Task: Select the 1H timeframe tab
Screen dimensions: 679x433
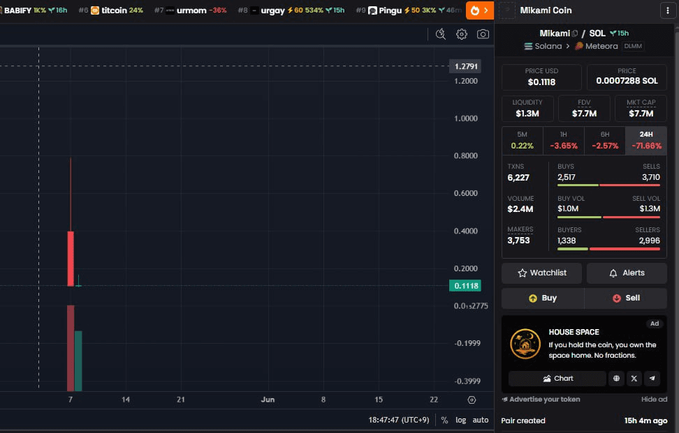Action: (x=563, y=140)
